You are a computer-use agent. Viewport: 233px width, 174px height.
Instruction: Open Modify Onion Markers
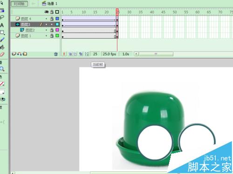[x=87, y=54]
